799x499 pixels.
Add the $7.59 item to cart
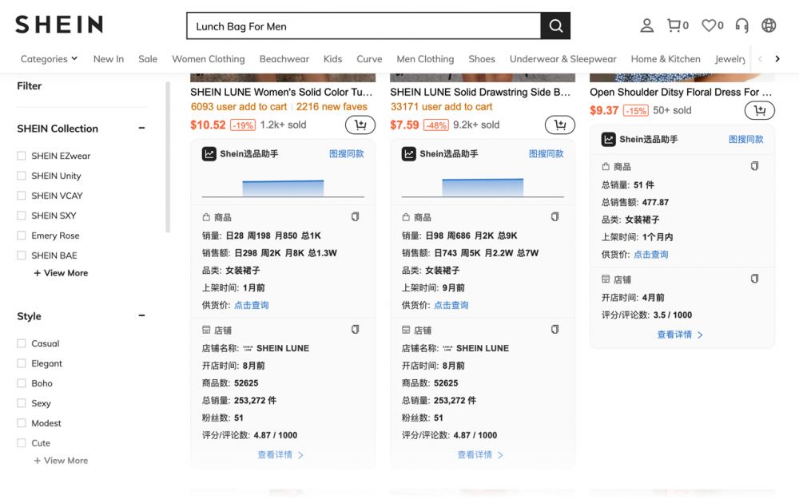click(560, 125)
